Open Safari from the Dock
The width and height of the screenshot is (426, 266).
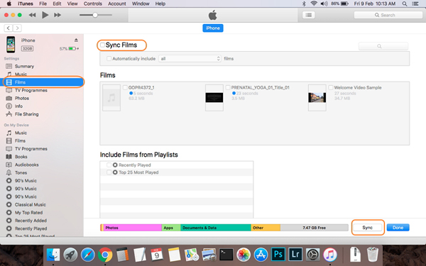click(x=88, y=255)
